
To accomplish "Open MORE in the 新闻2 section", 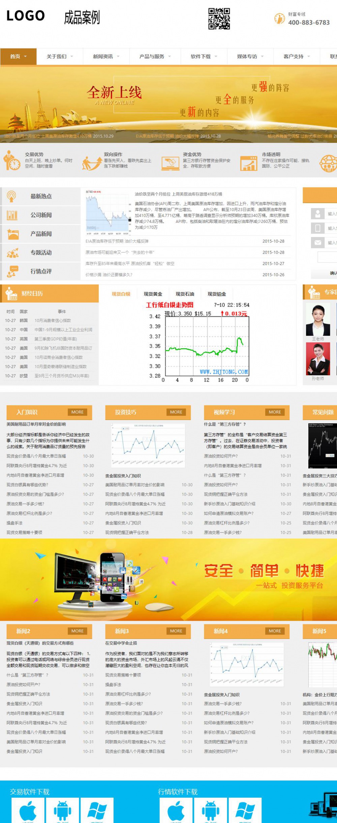I will 78,631.
